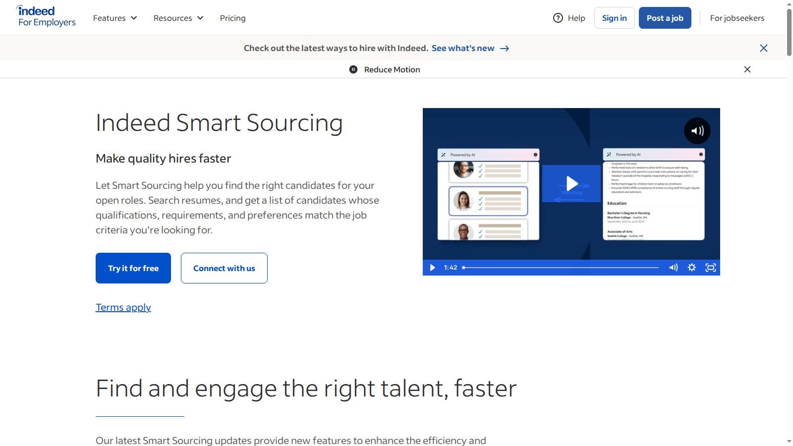
Task: Pause animations using the Reduce Motion control
Action: pyautogui.click(x=353, y=69)
